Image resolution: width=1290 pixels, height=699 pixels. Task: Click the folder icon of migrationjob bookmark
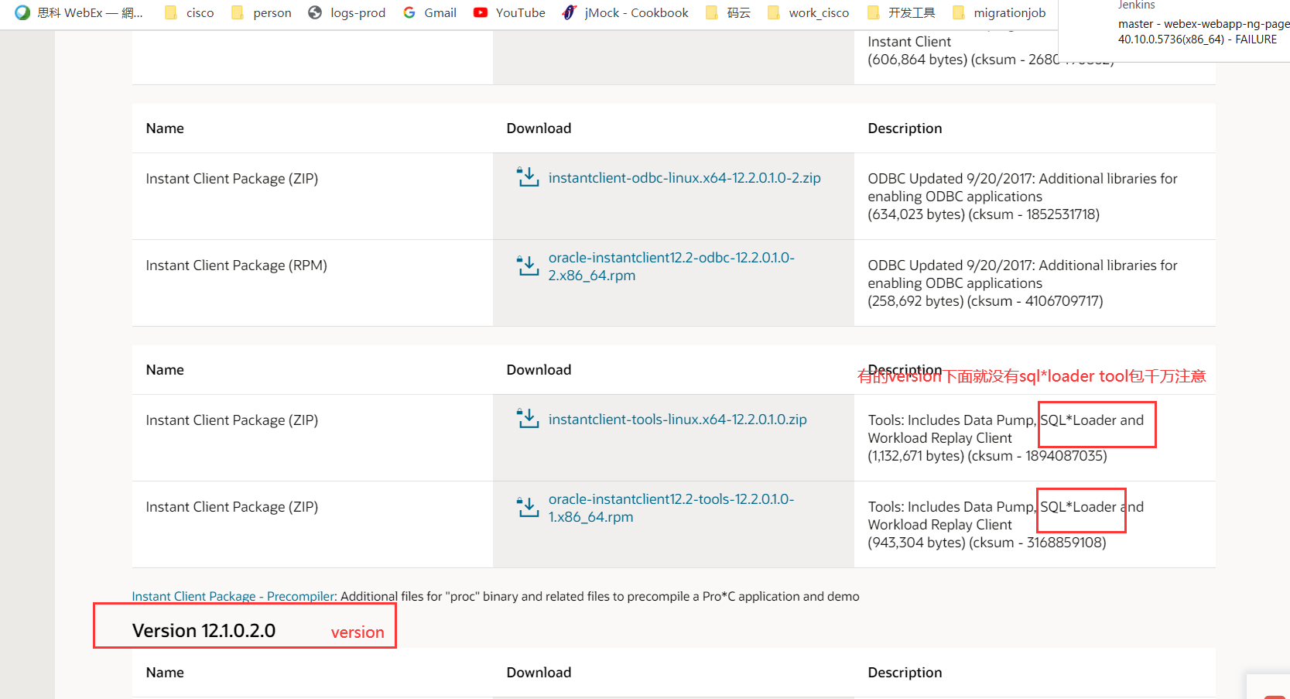[958, 12]
